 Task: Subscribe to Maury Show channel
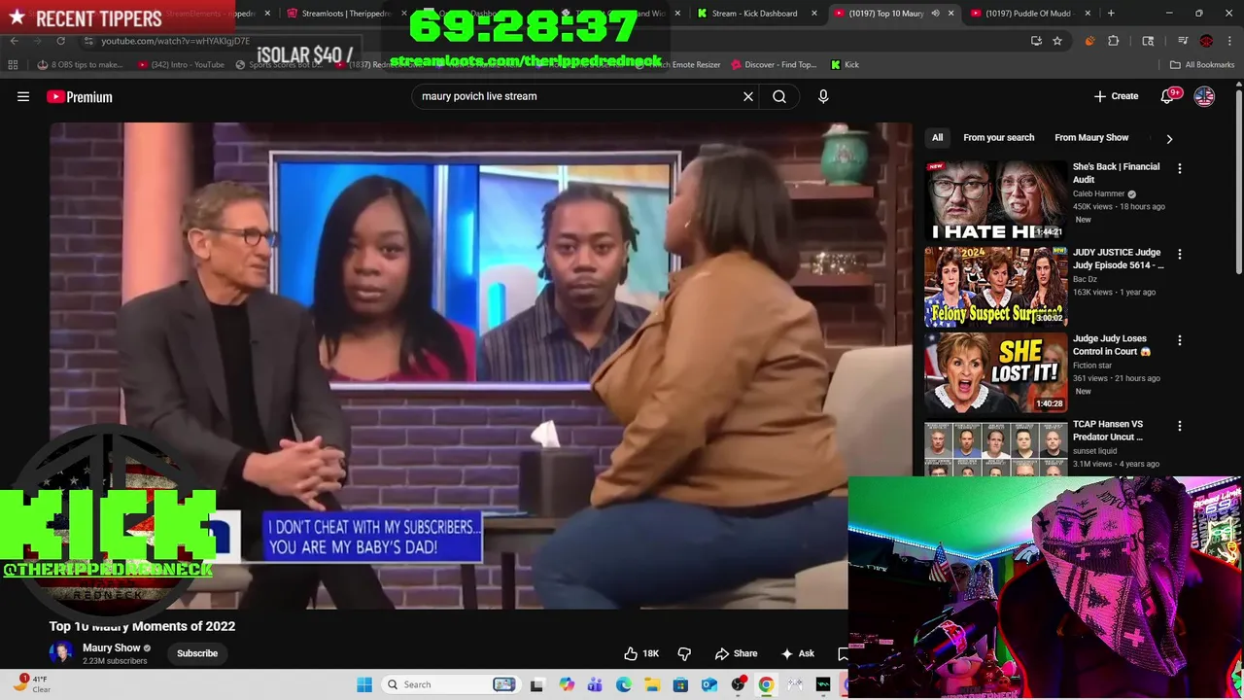(197, 653)
